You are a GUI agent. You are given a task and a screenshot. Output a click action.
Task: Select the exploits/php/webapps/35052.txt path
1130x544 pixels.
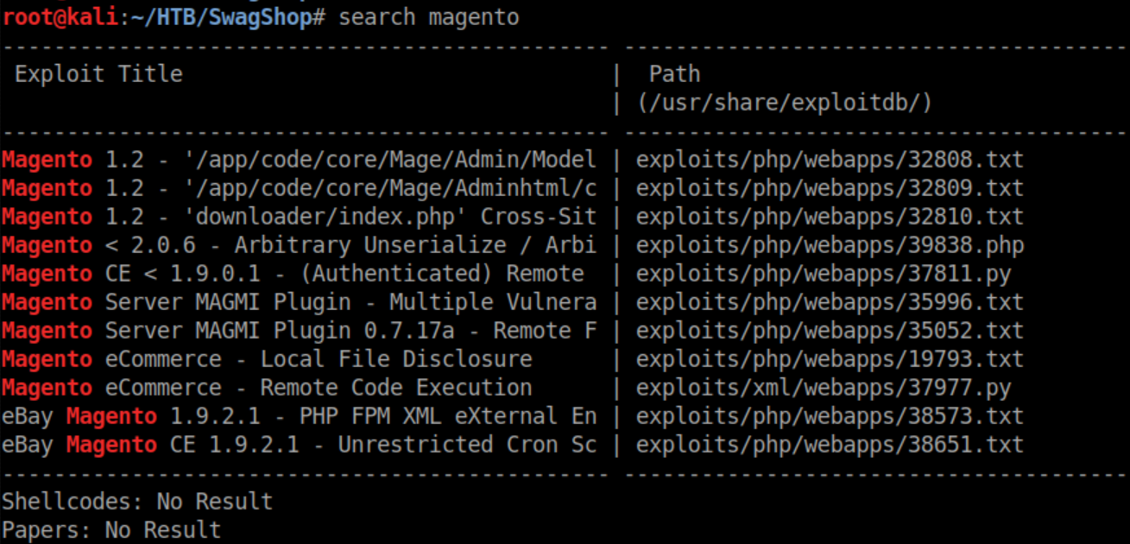tap(829, 331)
